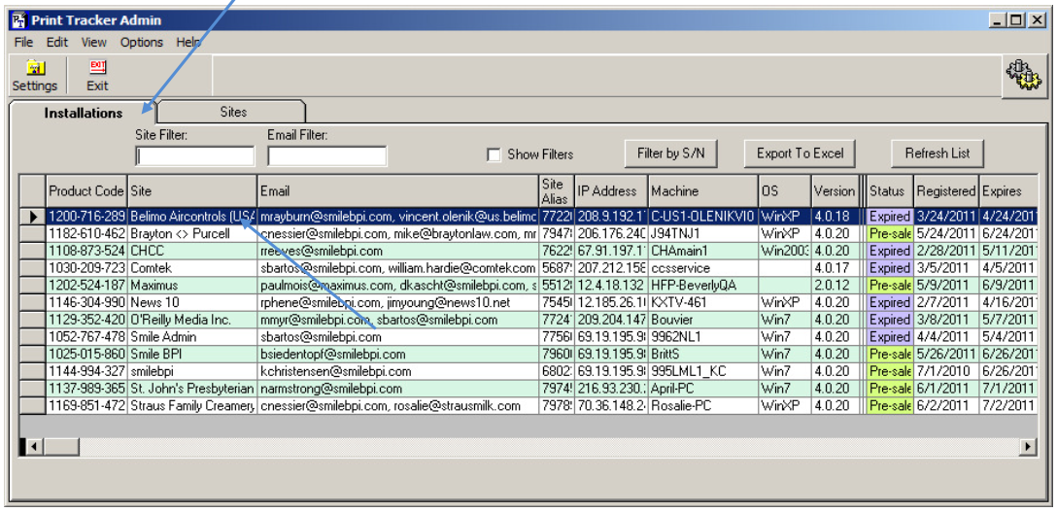Select O'Reilly Media Inc. site cell

point(192,320)
